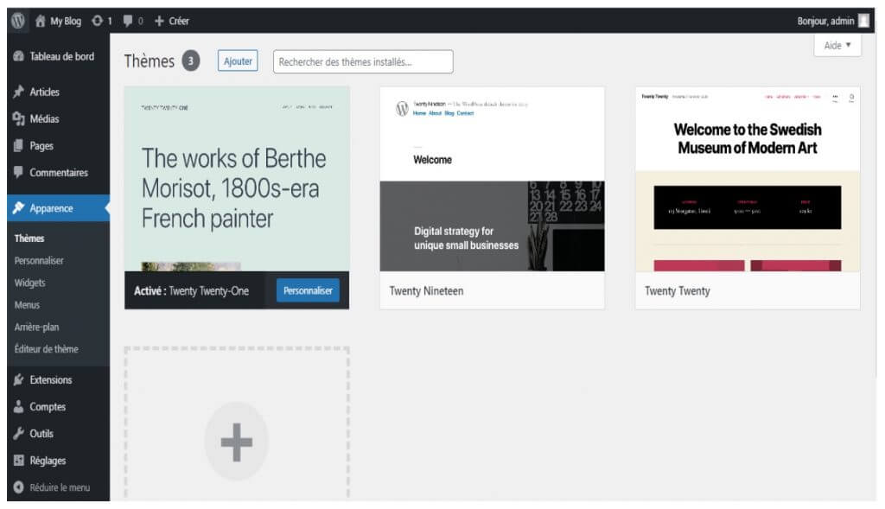This screenshot has height=509, width=885.
Task: Click the My Blog home icon
Action: point(40,21)
